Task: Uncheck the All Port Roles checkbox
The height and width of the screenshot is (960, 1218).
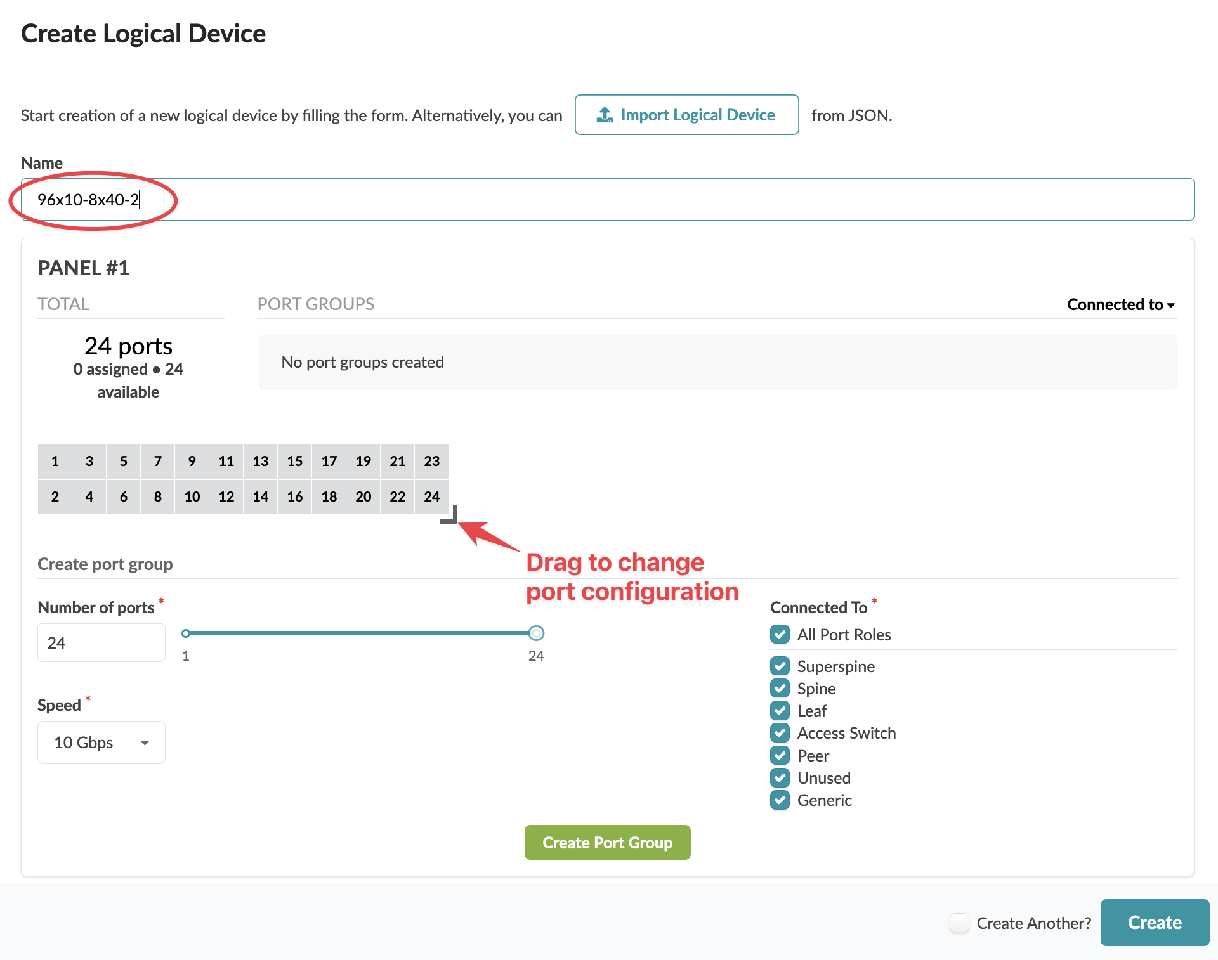Action: (x=780, y=635)
